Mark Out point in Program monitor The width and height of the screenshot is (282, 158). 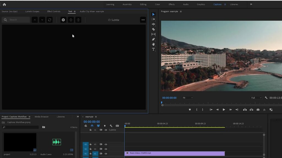pyautogui.click(x=203, y=110)
